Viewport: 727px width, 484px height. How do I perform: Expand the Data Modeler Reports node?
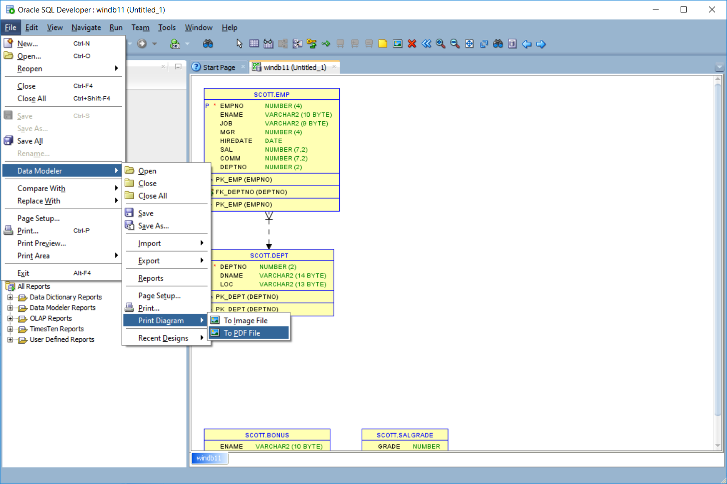pos(10,308)
